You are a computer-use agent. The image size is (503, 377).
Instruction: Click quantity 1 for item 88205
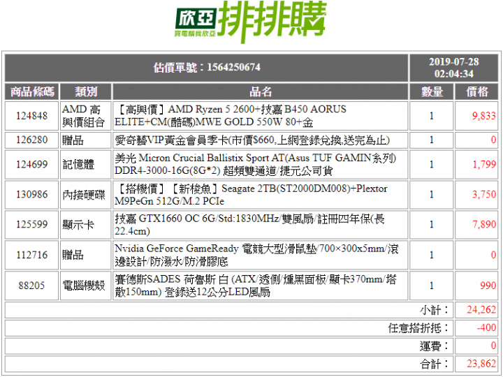pos(432,286)
